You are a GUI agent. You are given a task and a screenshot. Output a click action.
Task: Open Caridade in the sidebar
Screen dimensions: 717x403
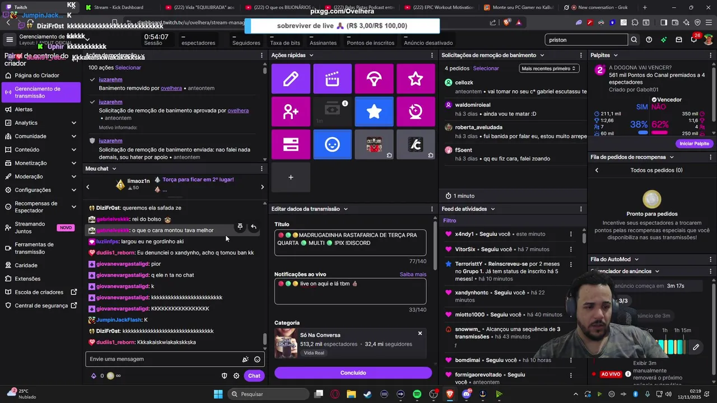click(40, 265)
